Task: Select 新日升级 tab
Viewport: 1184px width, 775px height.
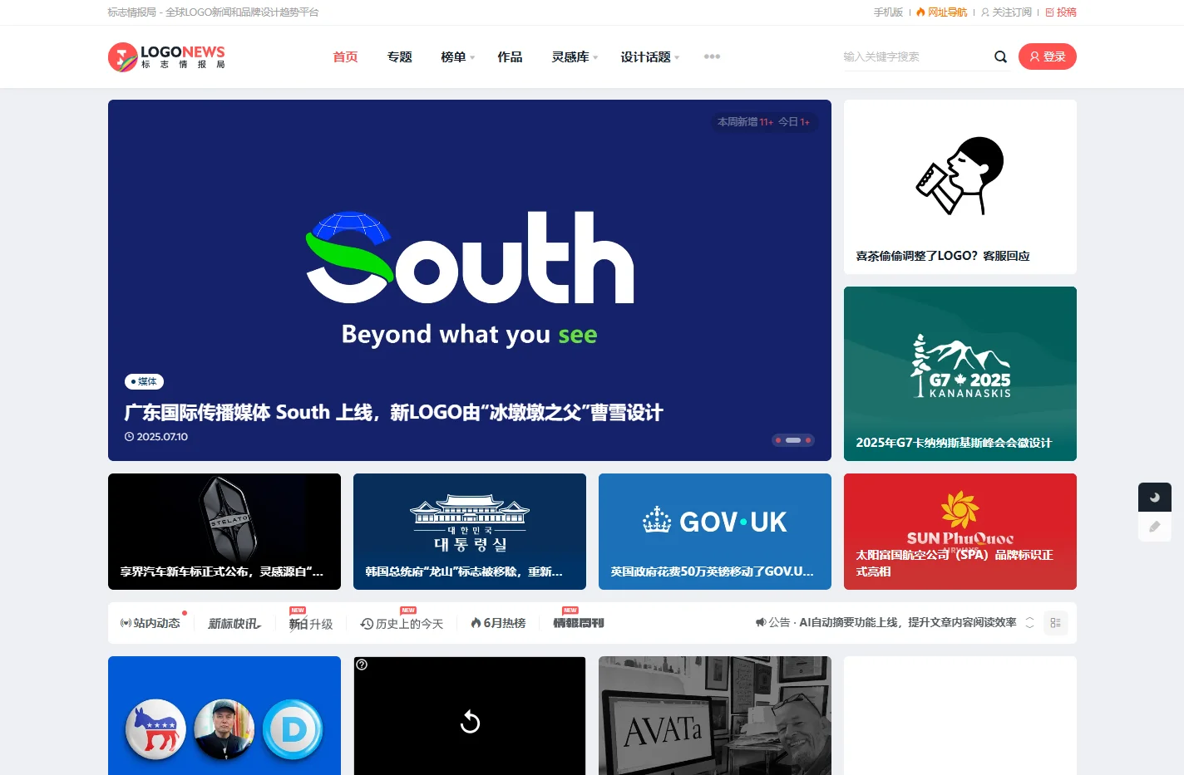Action: (x=310, y=623)
